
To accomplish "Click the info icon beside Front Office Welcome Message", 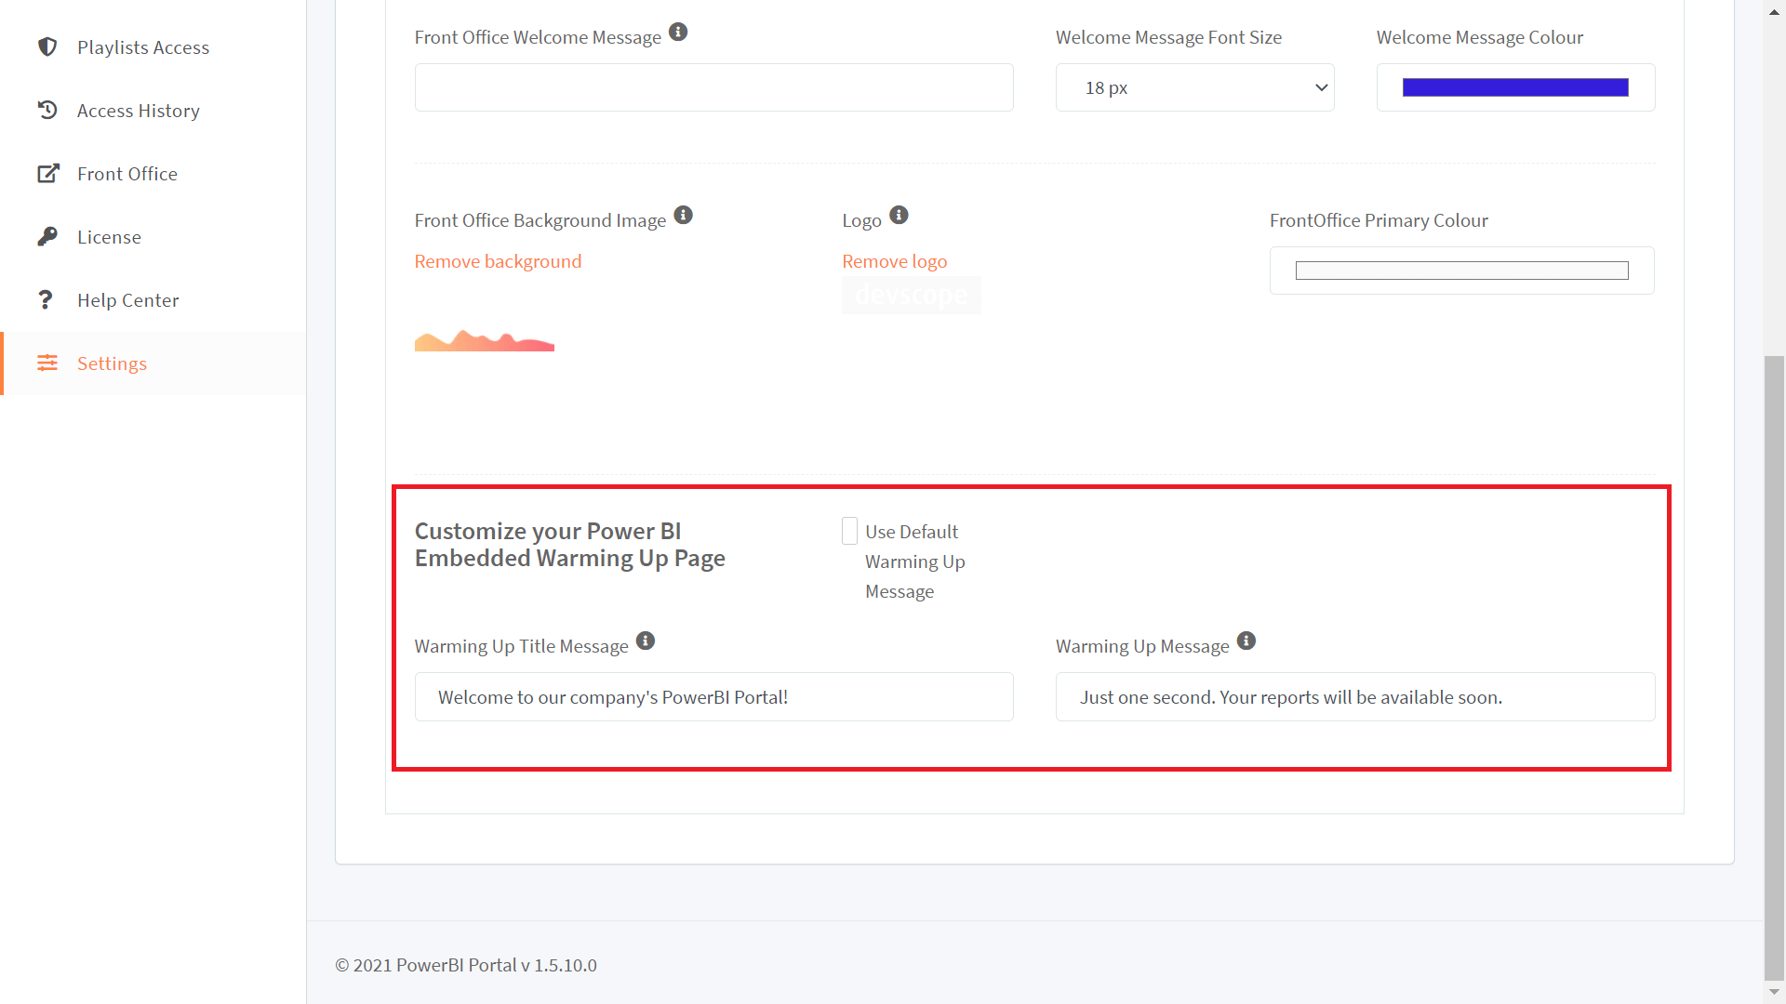I will click(x=678, y=32).
